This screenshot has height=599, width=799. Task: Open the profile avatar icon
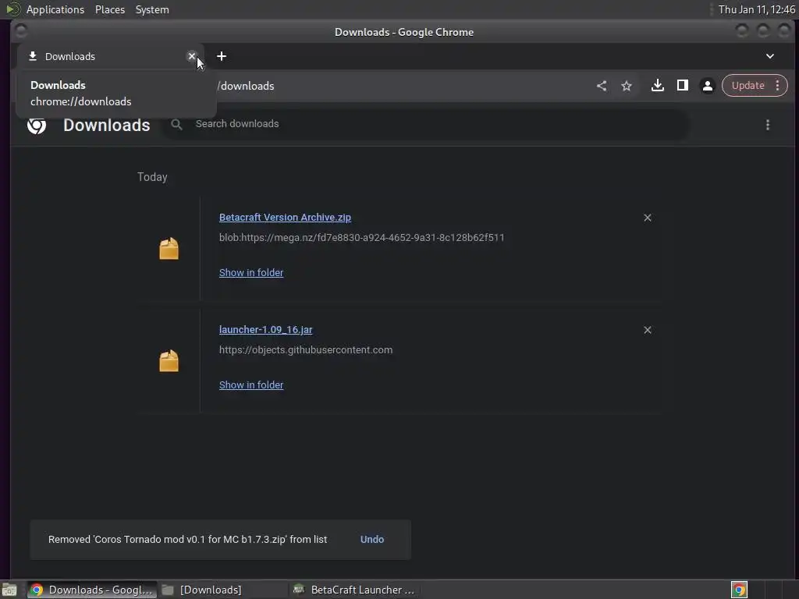click(707, 86)
